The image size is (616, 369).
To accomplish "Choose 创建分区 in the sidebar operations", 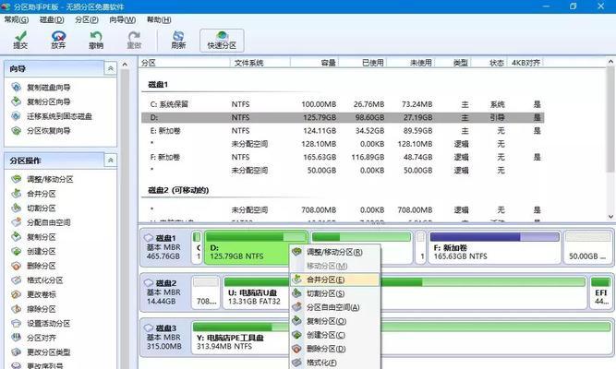I will pyautogui.click(x=42, y=251).
